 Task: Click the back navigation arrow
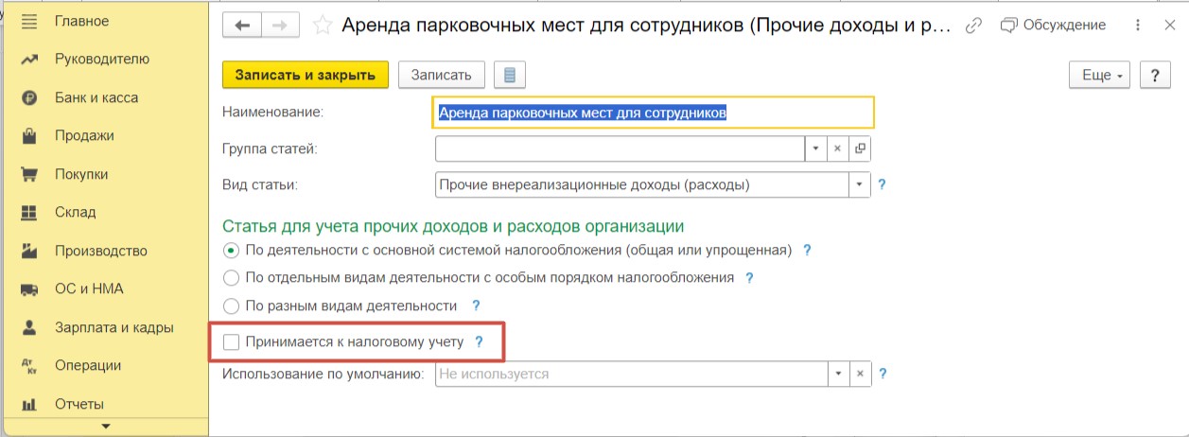(241, 26)
